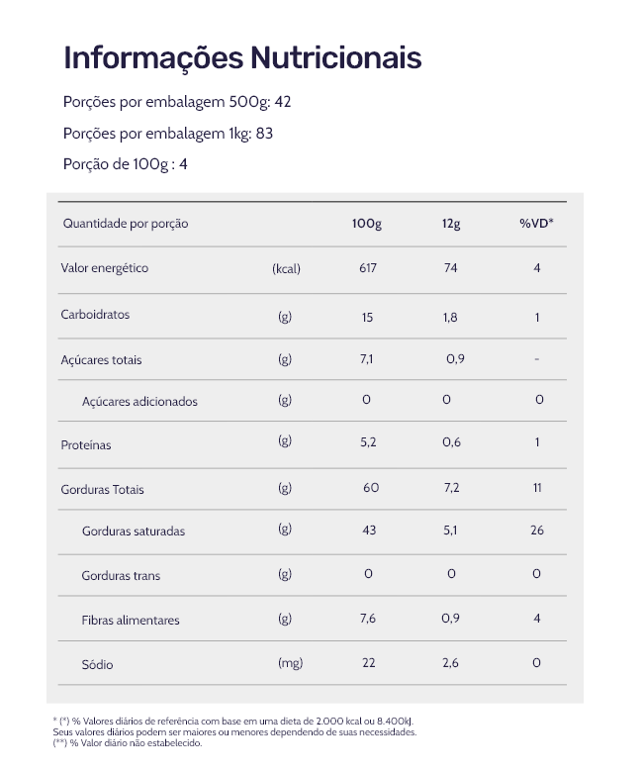643x773 pixels.
Task: Select the 100g column header
Action: pos(367,224)
